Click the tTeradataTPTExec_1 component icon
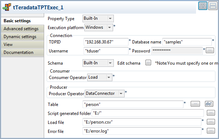Image resolution: width=219 pixels, height=139 pixels. 7,7
